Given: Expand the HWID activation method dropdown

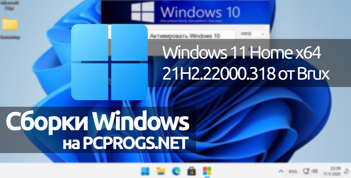Looking at the screenshot, I should 253,34.
